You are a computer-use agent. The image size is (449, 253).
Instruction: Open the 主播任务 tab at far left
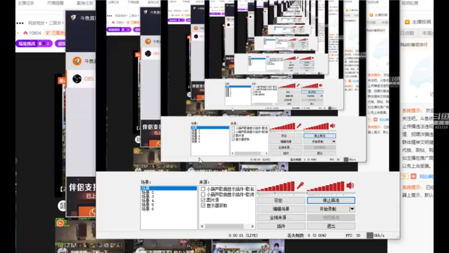point(26,3)
